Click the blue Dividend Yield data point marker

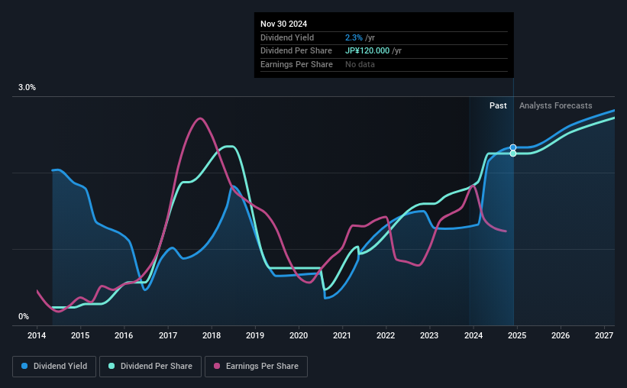[x=513, y=147]
